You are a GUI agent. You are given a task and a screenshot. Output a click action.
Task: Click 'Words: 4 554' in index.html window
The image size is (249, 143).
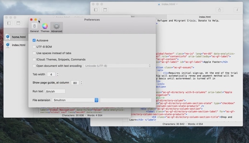point(195,124)
